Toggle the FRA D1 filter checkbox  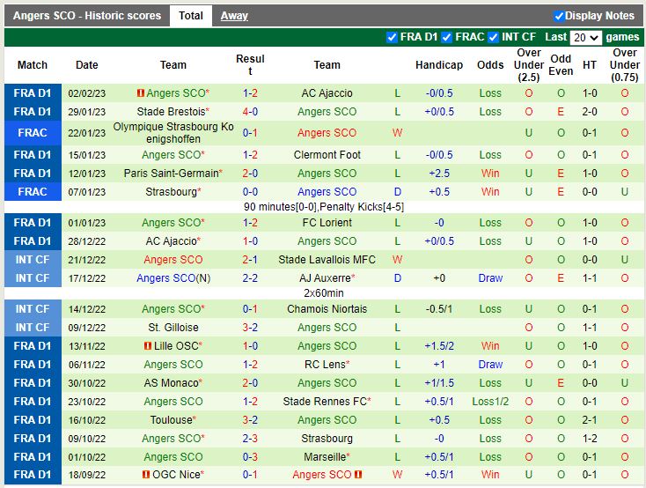[393, 37]
